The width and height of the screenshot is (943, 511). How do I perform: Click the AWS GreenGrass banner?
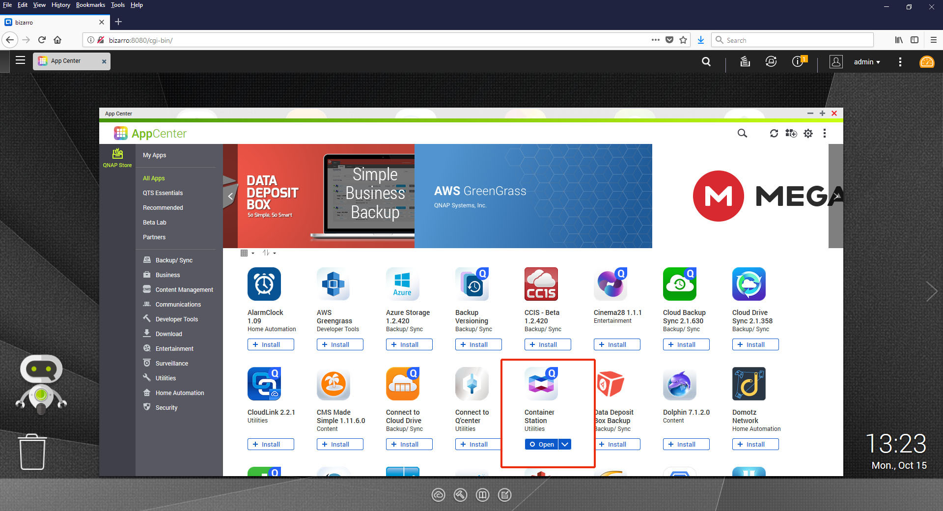(x=533, y=196)
